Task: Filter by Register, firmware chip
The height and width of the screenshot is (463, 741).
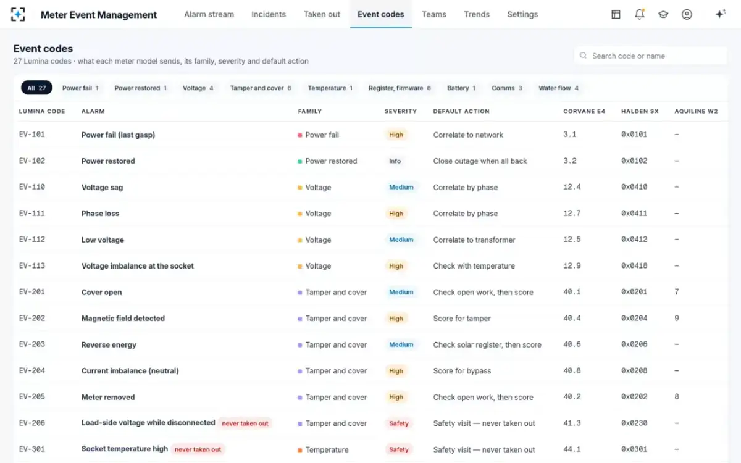Action: coord(400,88)
